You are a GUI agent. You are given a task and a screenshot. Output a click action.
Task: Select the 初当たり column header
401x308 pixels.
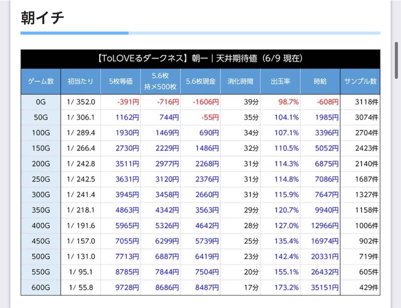(81, 82)
